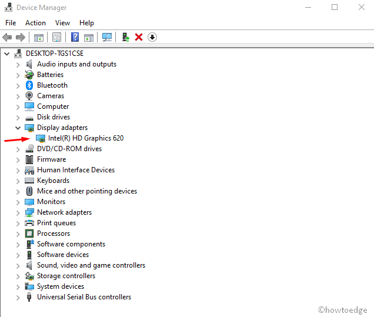Select the Firmware label

(x=51, y=159)
